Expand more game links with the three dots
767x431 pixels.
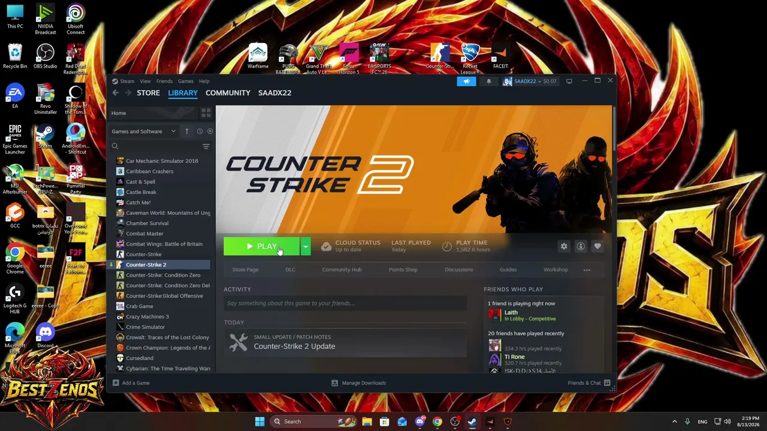tap(587, 270)
